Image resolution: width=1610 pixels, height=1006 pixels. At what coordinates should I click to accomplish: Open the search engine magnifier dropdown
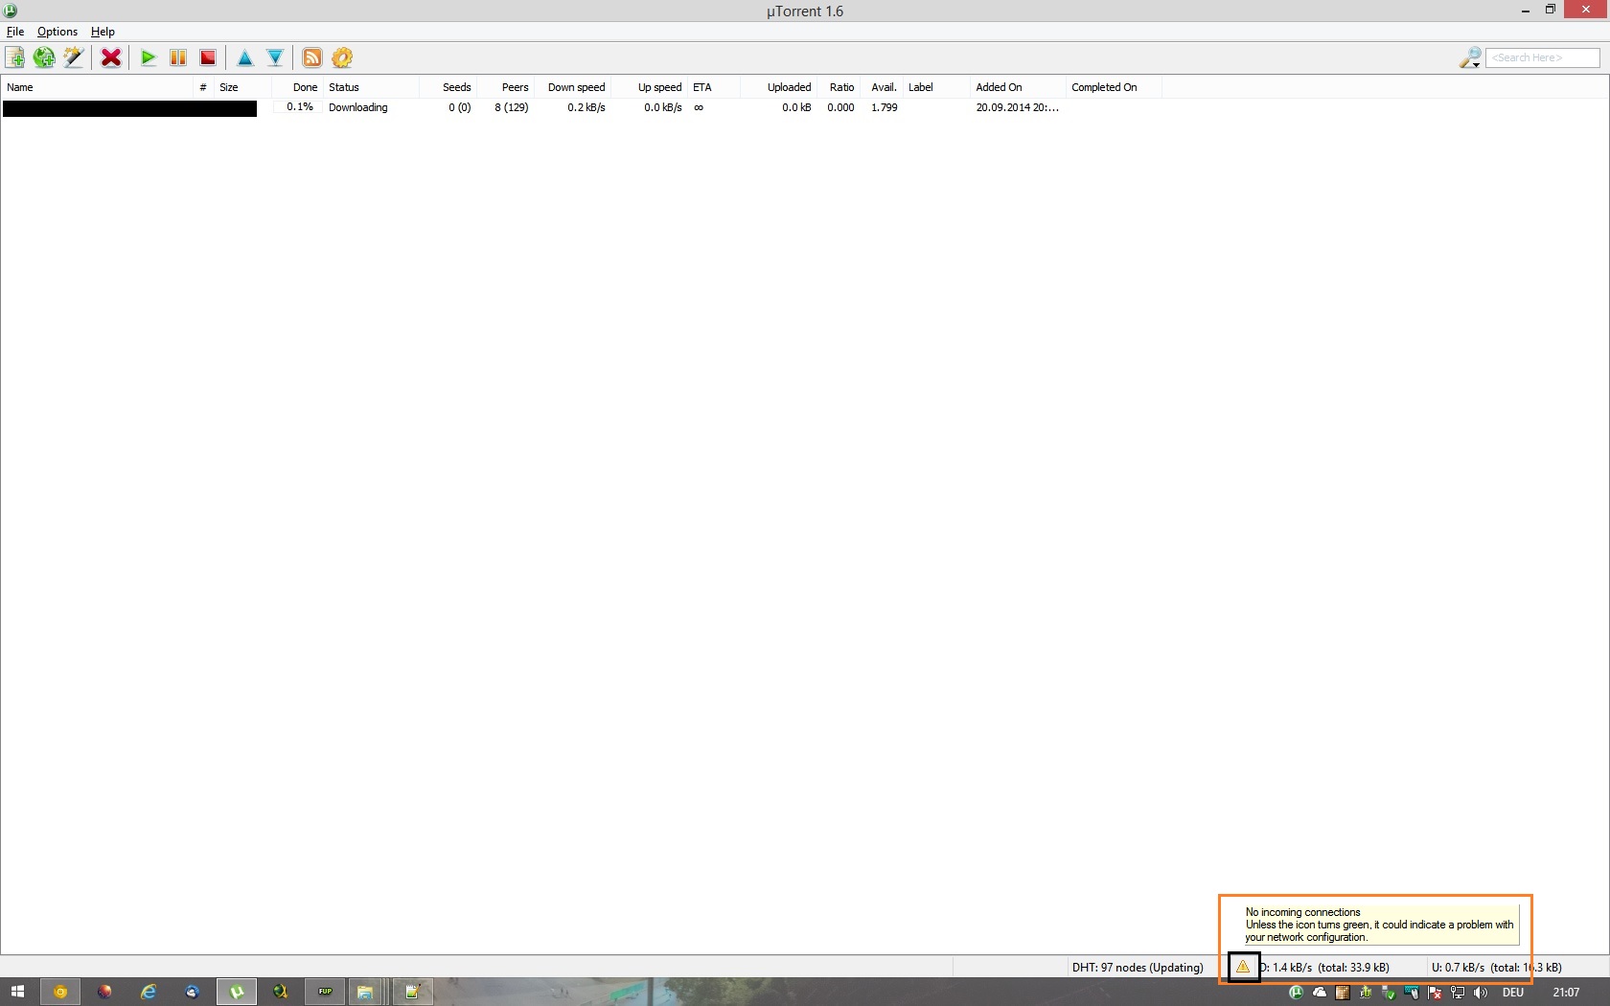[1470, 57]
